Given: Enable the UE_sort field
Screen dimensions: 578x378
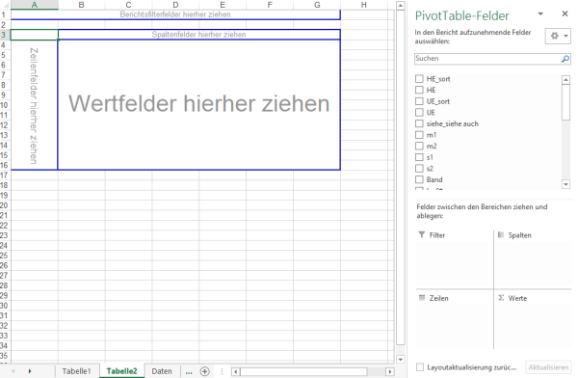Looking at the screenshot, I should [419, 101].
